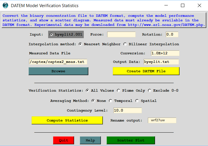208x146 pixels.
Task: Click the Force input field
Action: tap(121, 34)
